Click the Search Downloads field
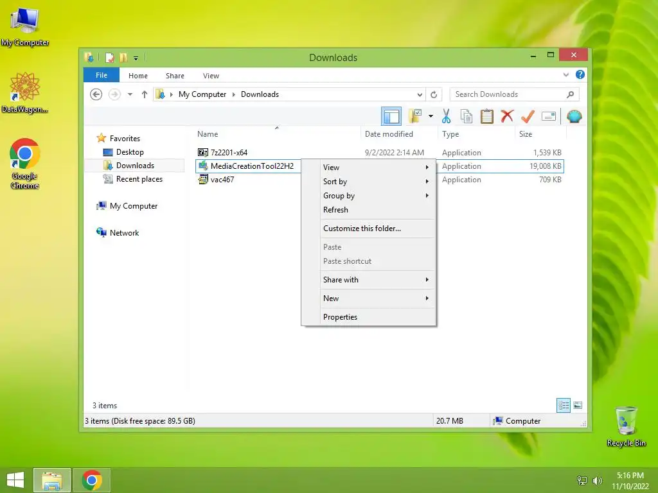658x493 pixels. (x=514, y=94)
